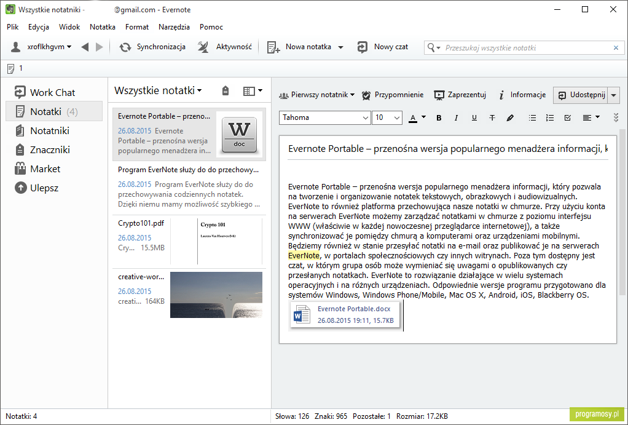This screenshot has height=425, width=628.
Task: Expand the Nowa notatka dropdown arrow
Action: click(341, 47)
